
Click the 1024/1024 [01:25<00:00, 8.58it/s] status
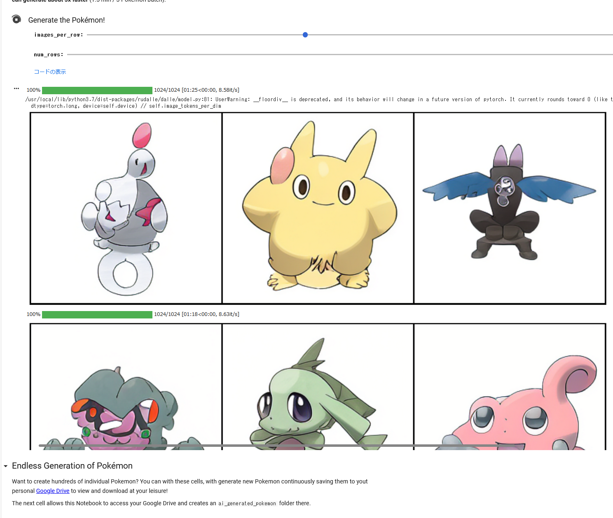coord(197,90)
